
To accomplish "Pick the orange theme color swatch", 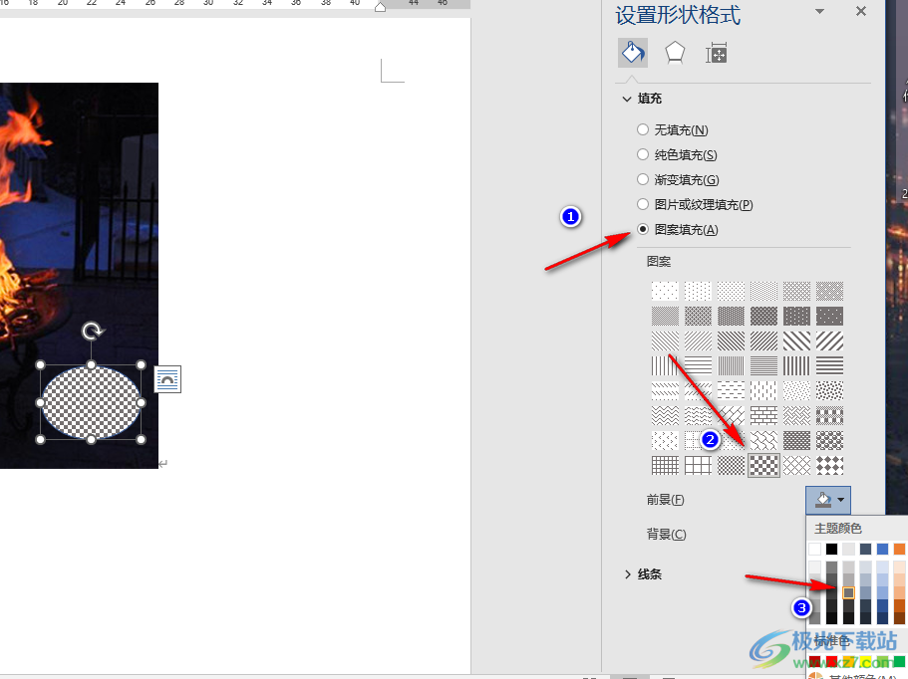I will 899,549.
